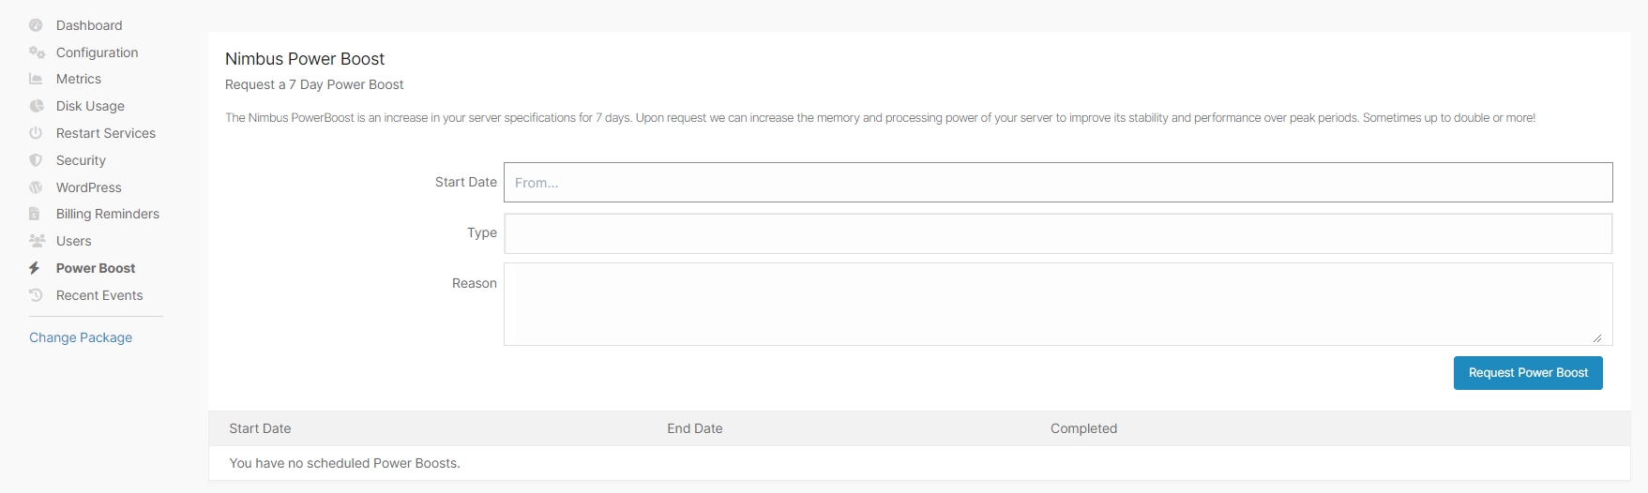Select the Power Boost sidebar item

96,268
